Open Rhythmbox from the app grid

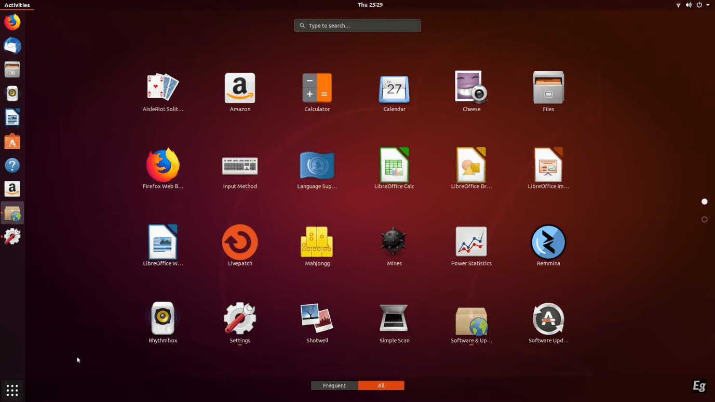163,323
